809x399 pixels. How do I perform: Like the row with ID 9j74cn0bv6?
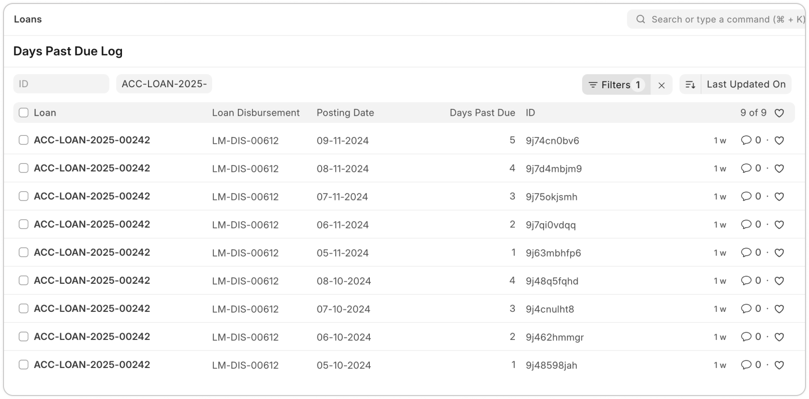[x=779, y=141]
